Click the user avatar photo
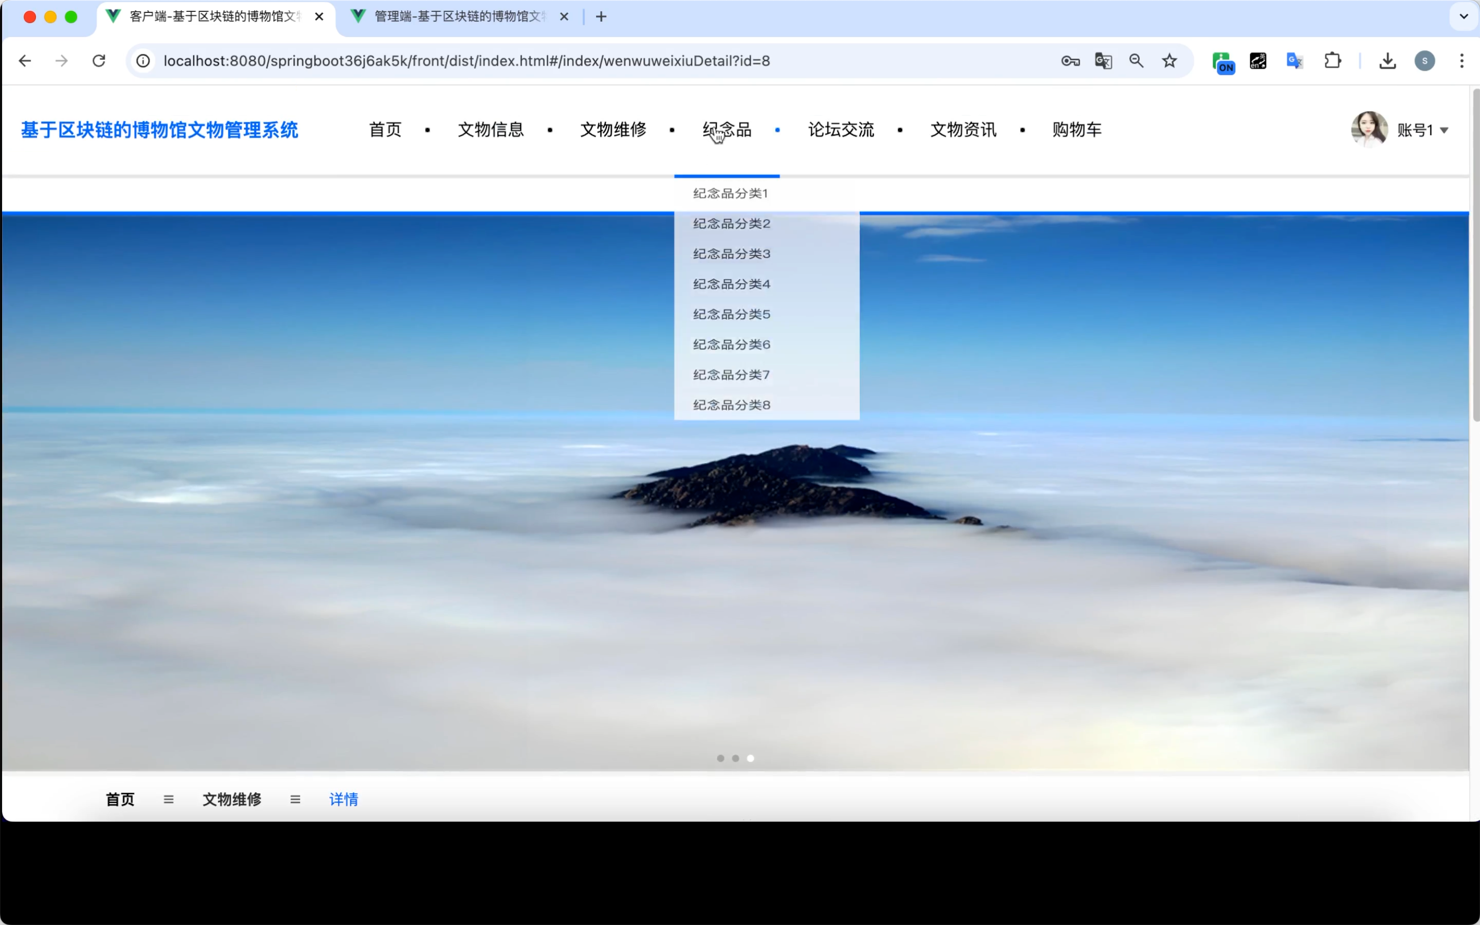 click(x=1369, y=129)
